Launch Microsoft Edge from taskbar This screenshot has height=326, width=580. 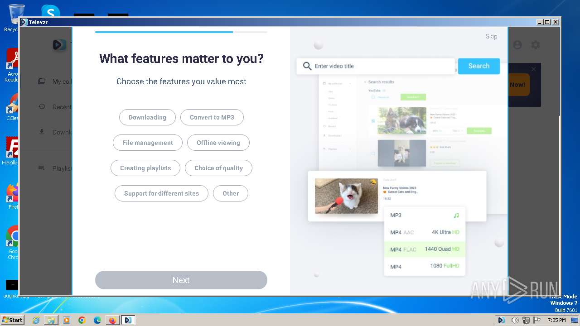point(97,320)
